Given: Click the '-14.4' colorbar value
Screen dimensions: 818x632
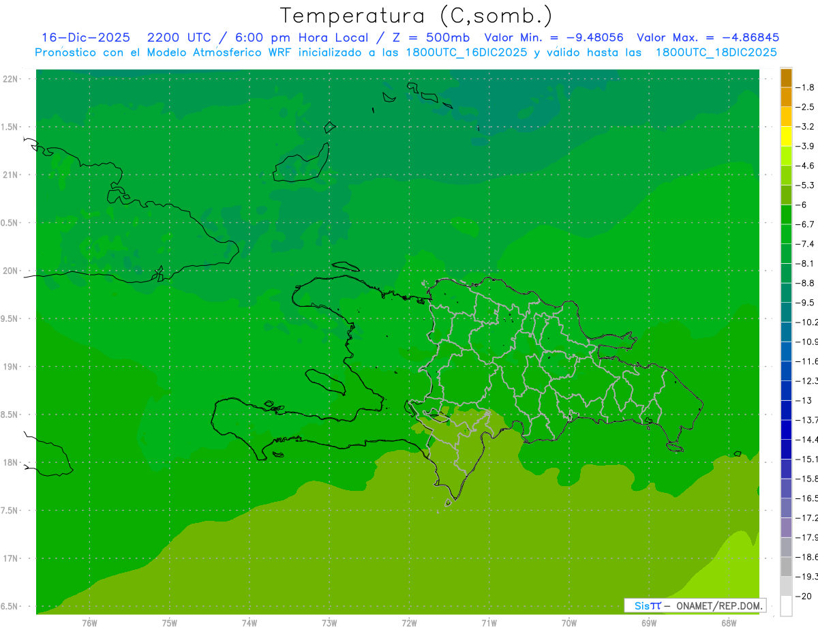Looking at the screenshot, I should [x=807, y=440].
